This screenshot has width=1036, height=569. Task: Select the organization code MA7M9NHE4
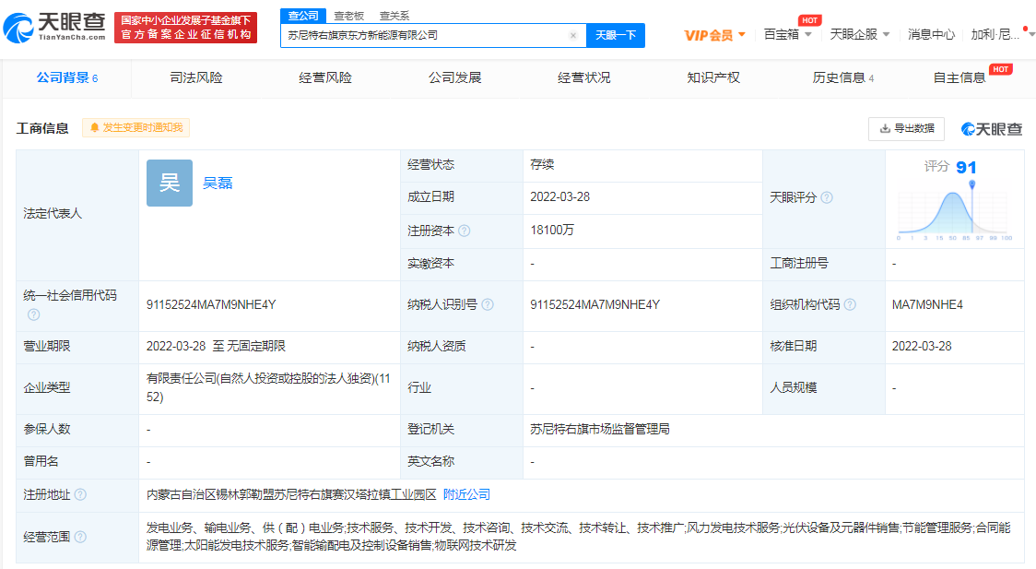click(927, 304)
